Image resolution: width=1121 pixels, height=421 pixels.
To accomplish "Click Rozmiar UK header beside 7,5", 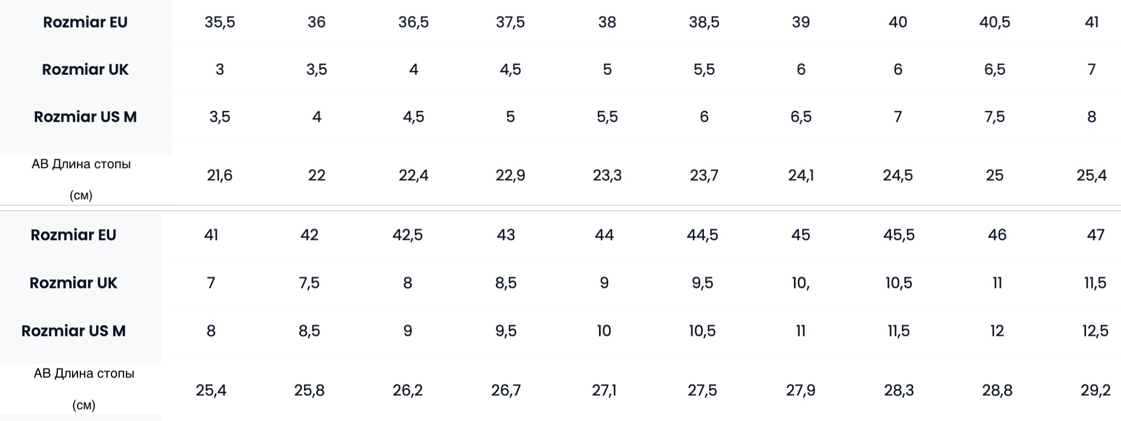I will click(x=73, y=283).
